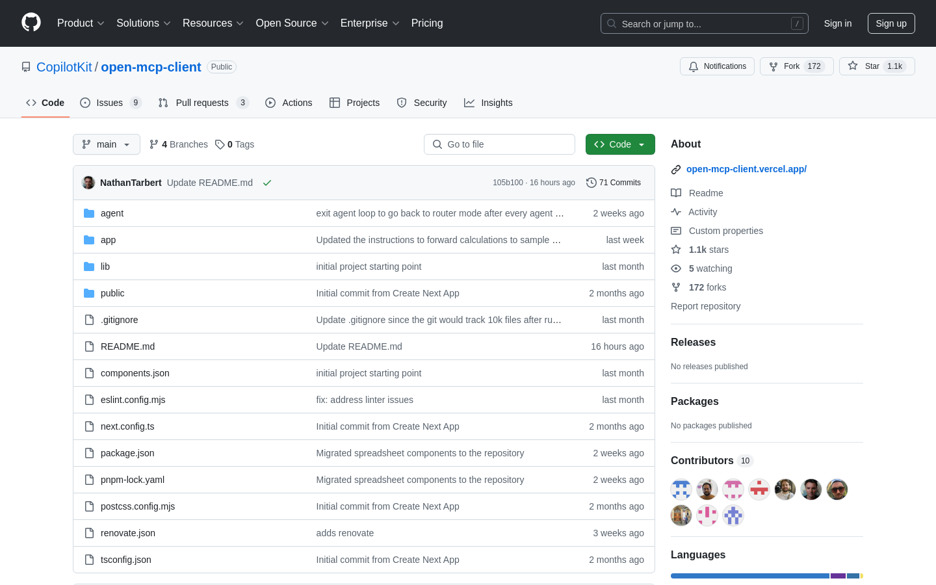This screenshot has height=585, width=936.
Task: Click the Readme book icon
Action: click(x=676, y=193)
